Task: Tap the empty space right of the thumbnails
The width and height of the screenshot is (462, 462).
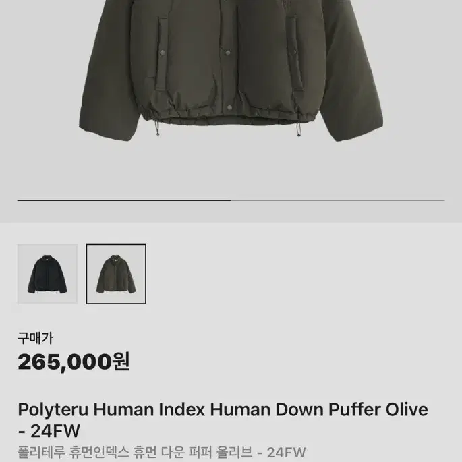Action: click(304, 274)
